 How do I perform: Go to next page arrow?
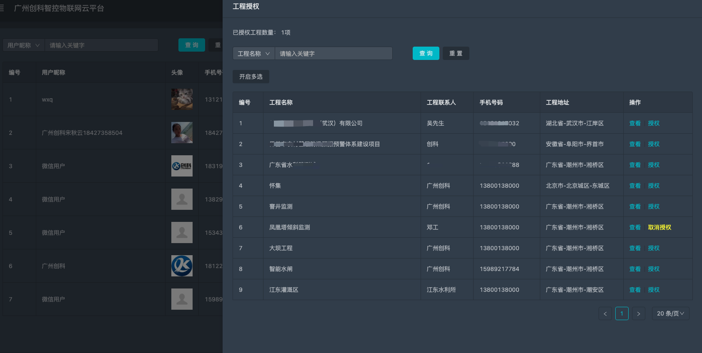[x=639, y=313]
